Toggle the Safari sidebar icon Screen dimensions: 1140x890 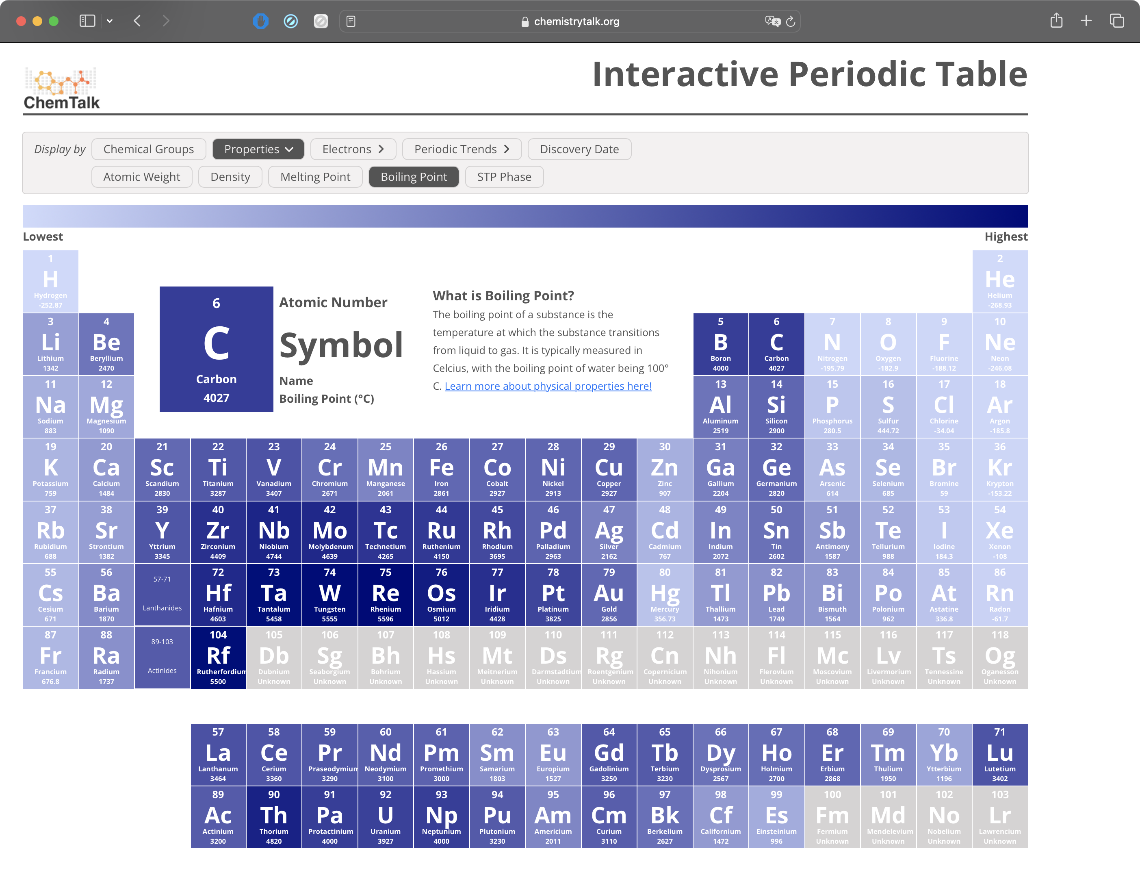tap(87, 21)
